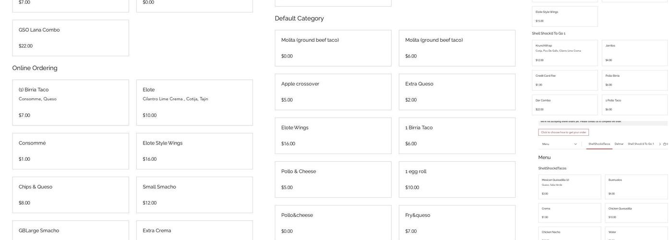This screenshot has height=240, width=672.
Task: Switch to the ShellShockdTacos tab
Action: click(600, 144)
